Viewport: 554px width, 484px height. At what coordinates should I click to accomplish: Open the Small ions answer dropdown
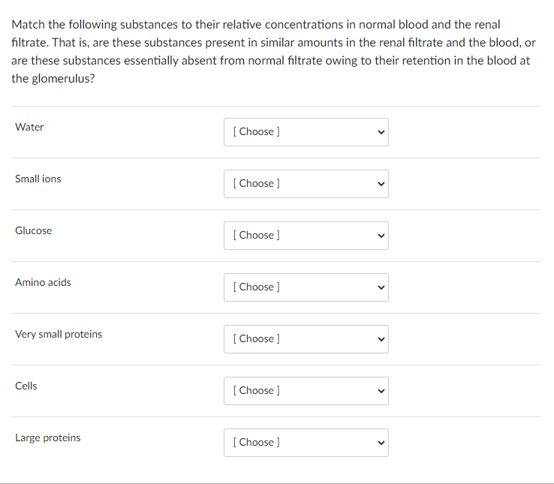pos(306,183)
